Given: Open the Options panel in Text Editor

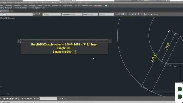Looking at the screenshot, I should (38, 8).
